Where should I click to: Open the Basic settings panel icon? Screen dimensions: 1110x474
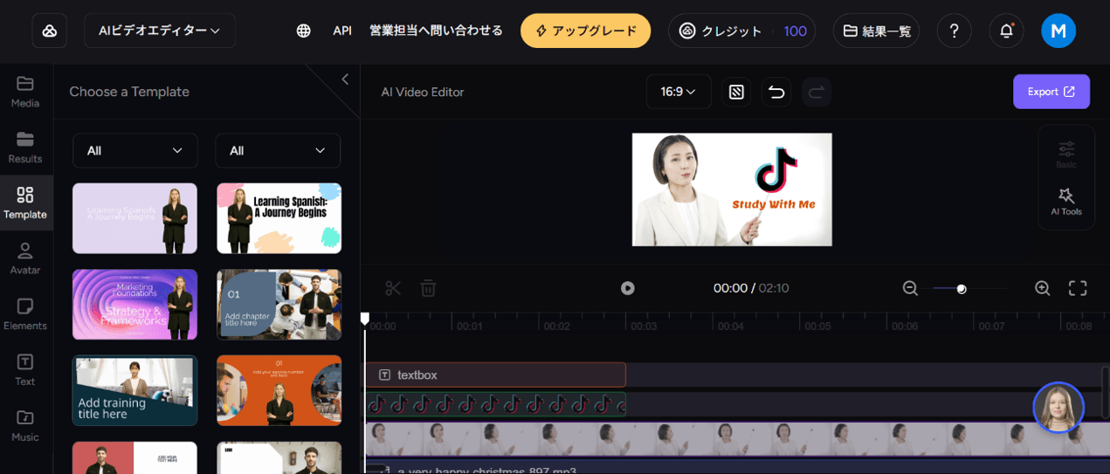coord(1066,155)
